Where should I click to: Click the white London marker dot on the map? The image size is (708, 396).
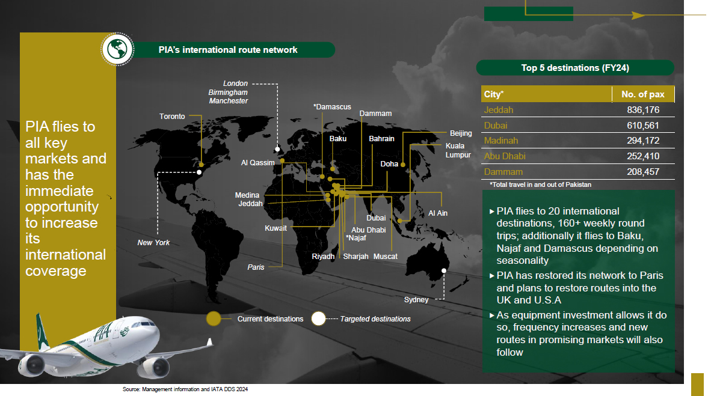(x=277, y=149)
